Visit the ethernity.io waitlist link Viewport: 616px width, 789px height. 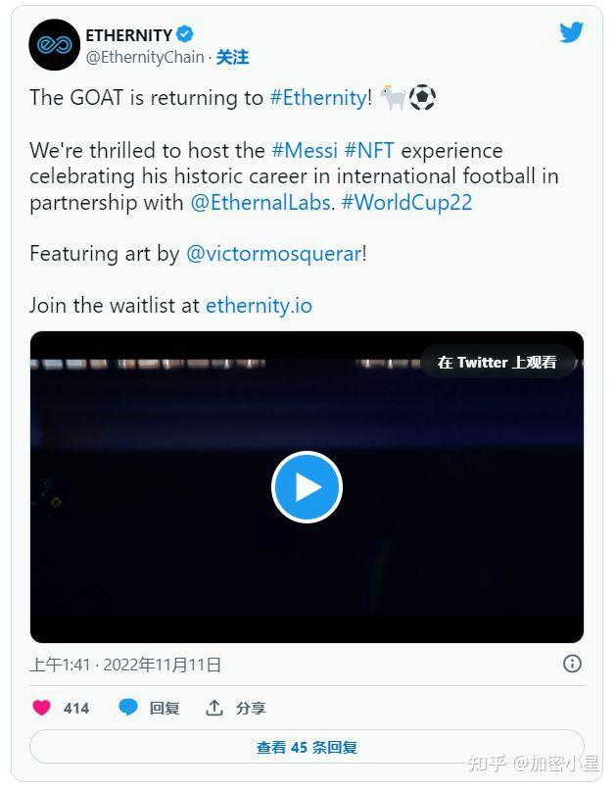258,306
